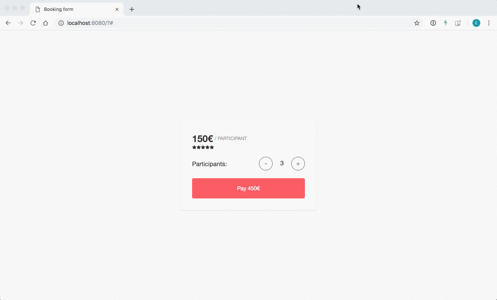The width and height of the screenshot is (497, 300).
Task: Go to the browser home page
Action: coord(45,23)
